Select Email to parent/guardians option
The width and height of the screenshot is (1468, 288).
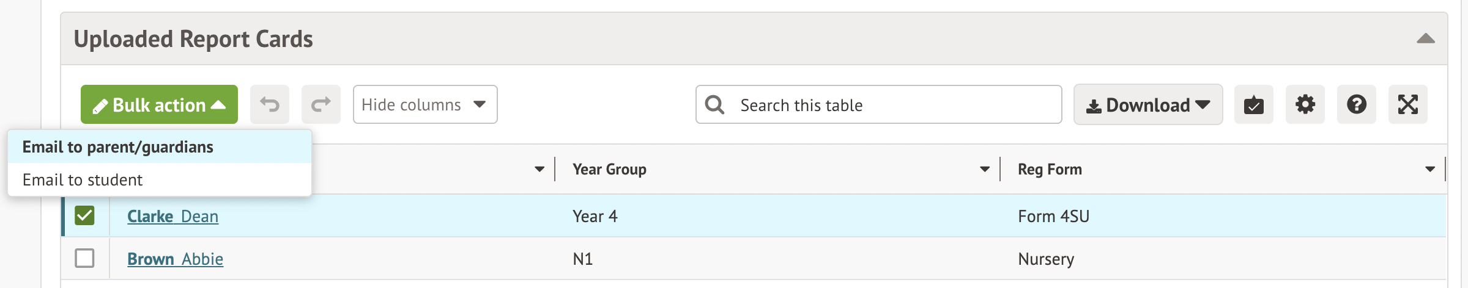(118, 147)
